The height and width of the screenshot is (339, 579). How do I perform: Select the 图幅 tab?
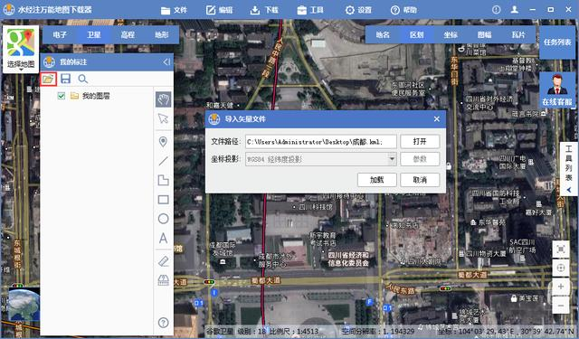click(485, 34)
